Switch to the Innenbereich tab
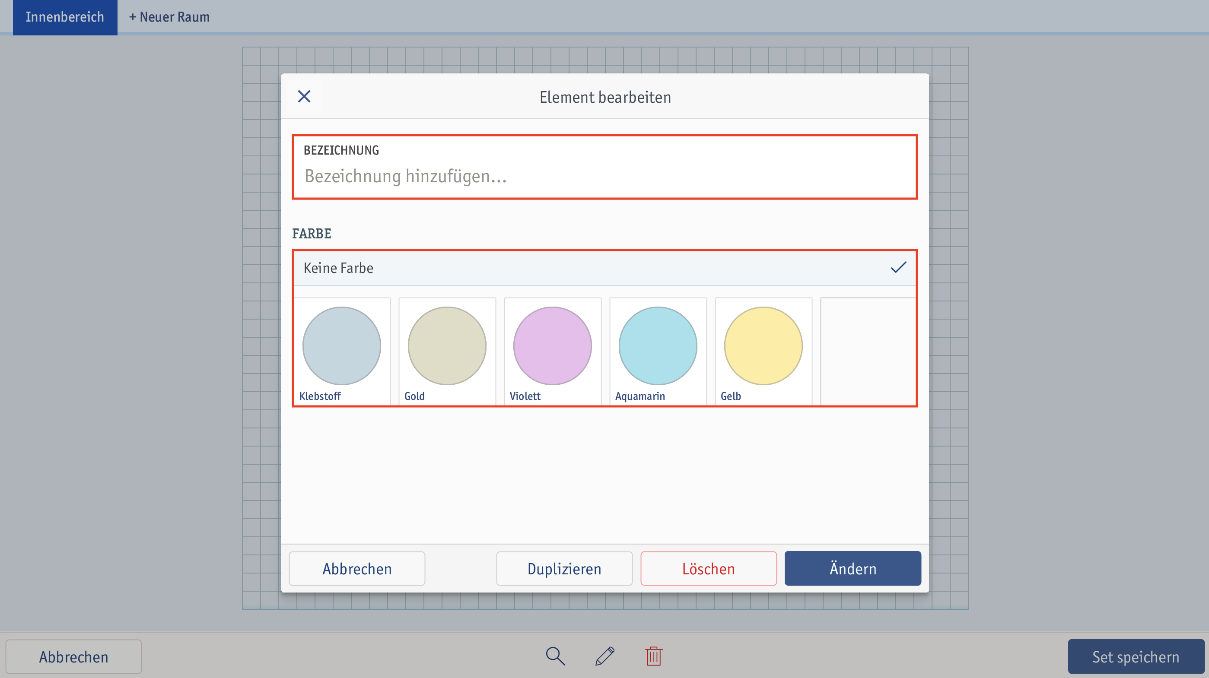The height and width of the screenshot is (678, 1209). pyautogui.click(x=65, y=17)
